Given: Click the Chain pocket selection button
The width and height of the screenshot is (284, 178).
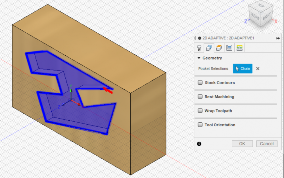Looking at the screenshot, I should [x=243, y=68].
